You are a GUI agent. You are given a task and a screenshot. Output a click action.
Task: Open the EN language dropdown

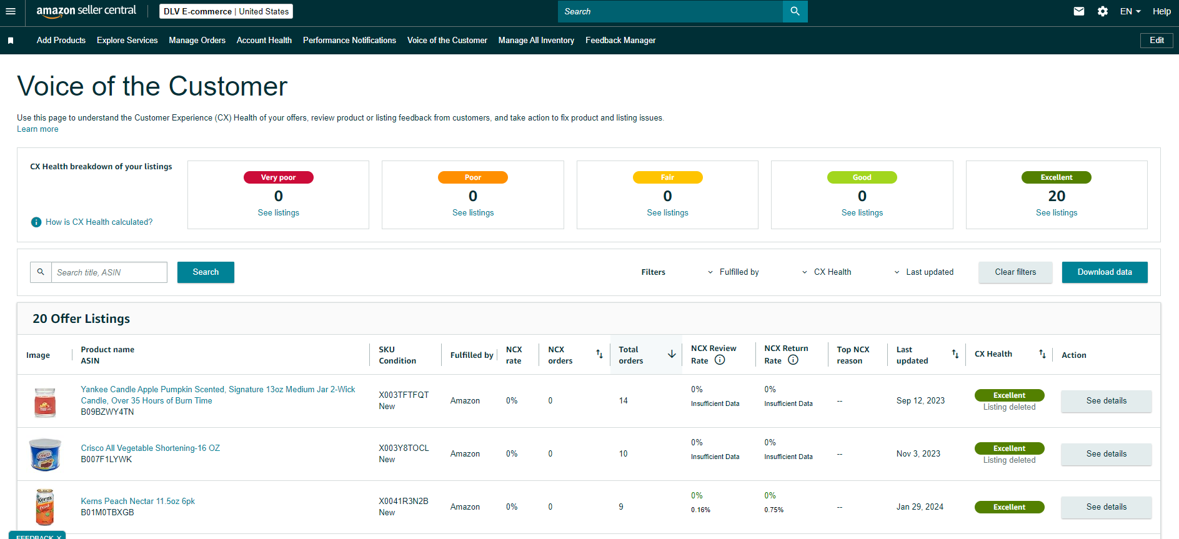(1130, 11)
